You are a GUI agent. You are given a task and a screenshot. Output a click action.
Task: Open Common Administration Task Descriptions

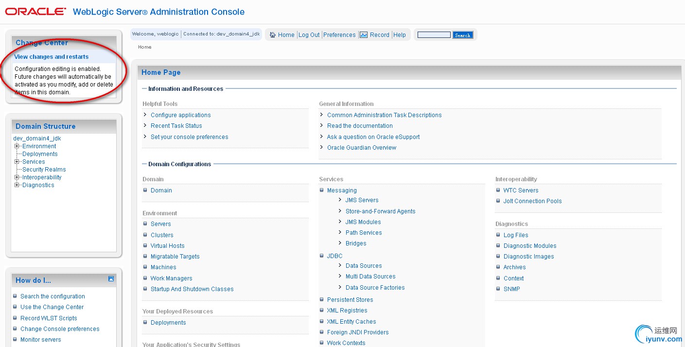(x=385, y=115)
